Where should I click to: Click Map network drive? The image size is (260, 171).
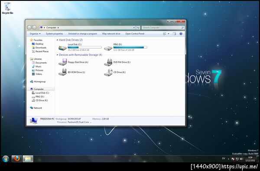pos(111,34)
